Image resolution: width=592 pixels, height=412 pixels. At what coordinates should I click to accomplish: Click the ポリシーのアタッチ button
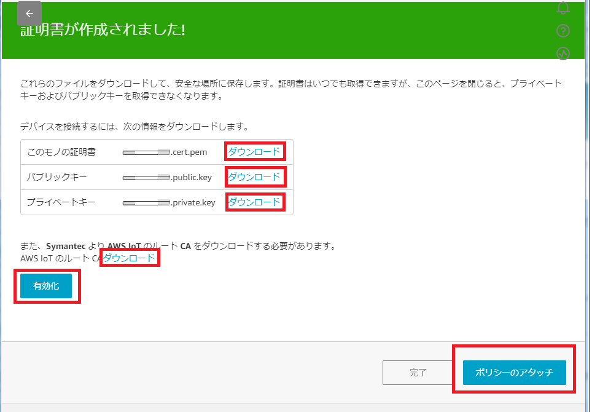pyautogui.click(x=513, y=373)
